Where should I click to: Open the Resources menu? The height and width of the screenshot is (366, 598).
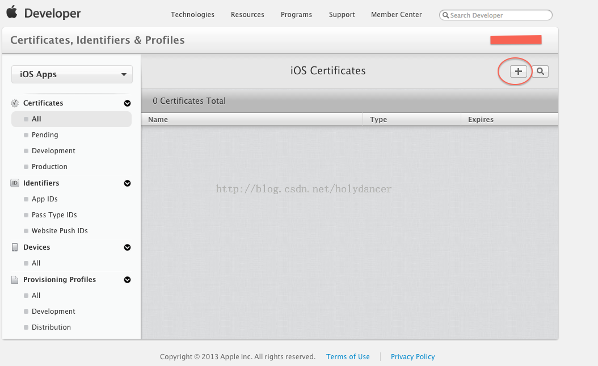[x=247, y=15]
